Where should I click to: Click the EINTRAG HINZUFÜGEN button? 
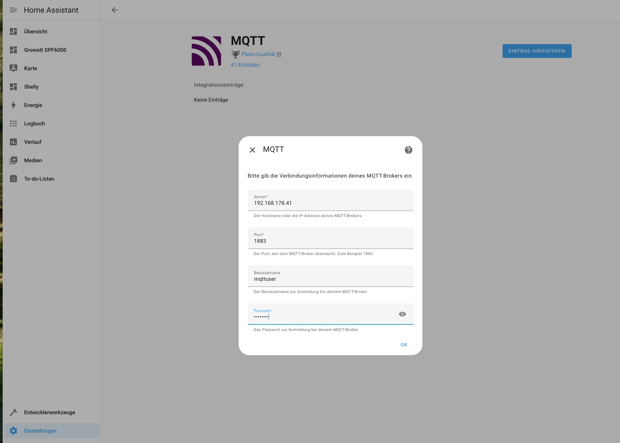coord(537,51)
